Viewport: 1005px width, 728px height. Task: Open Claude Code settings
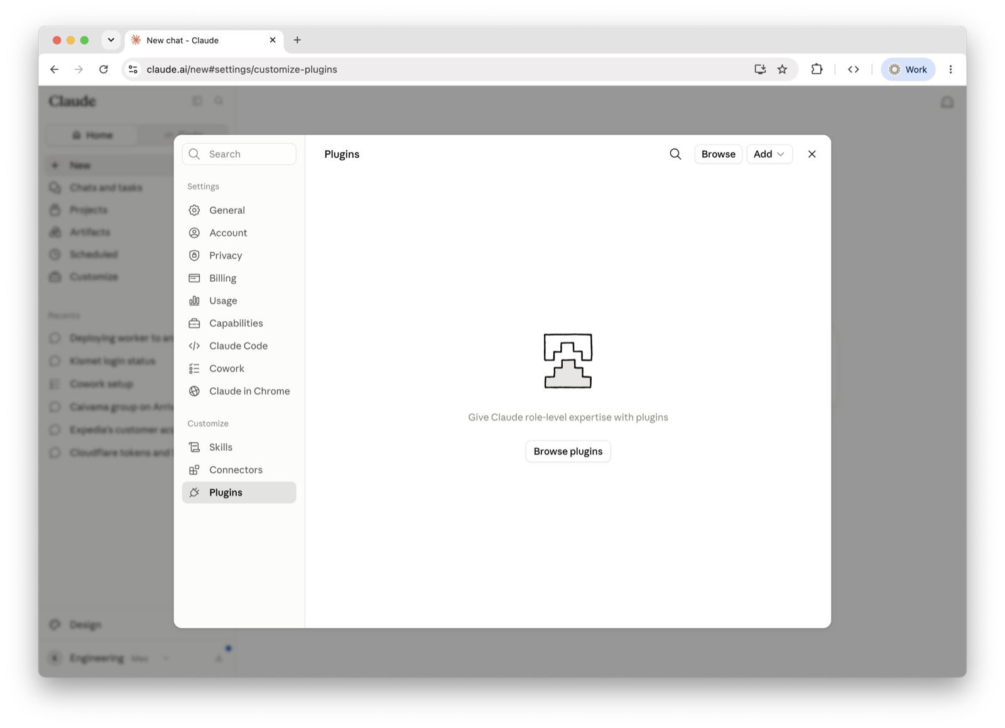click(239, 346)
